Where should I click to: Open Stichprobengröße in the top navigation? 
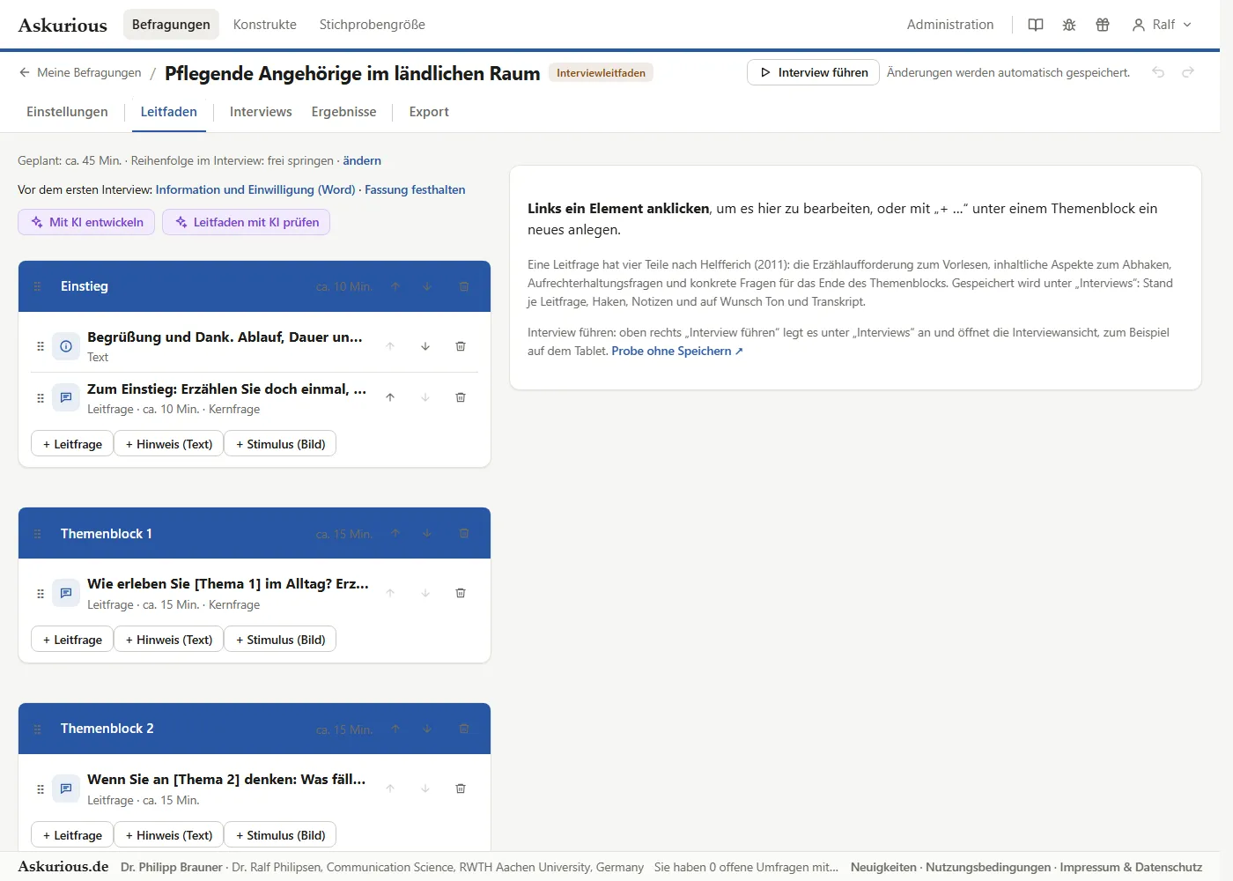(x=372, y=25)
